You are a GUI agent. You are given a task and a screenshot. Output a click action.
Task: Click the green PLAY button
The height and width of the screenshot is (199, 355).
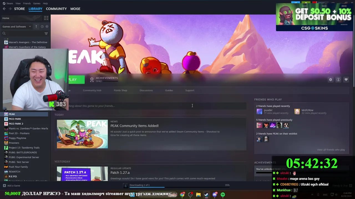pyautogui.click(x=76, y=80)
